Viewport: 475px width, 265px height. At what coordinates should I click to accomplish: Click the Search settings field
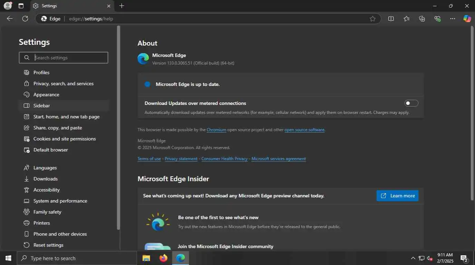[x=64, y=58]
